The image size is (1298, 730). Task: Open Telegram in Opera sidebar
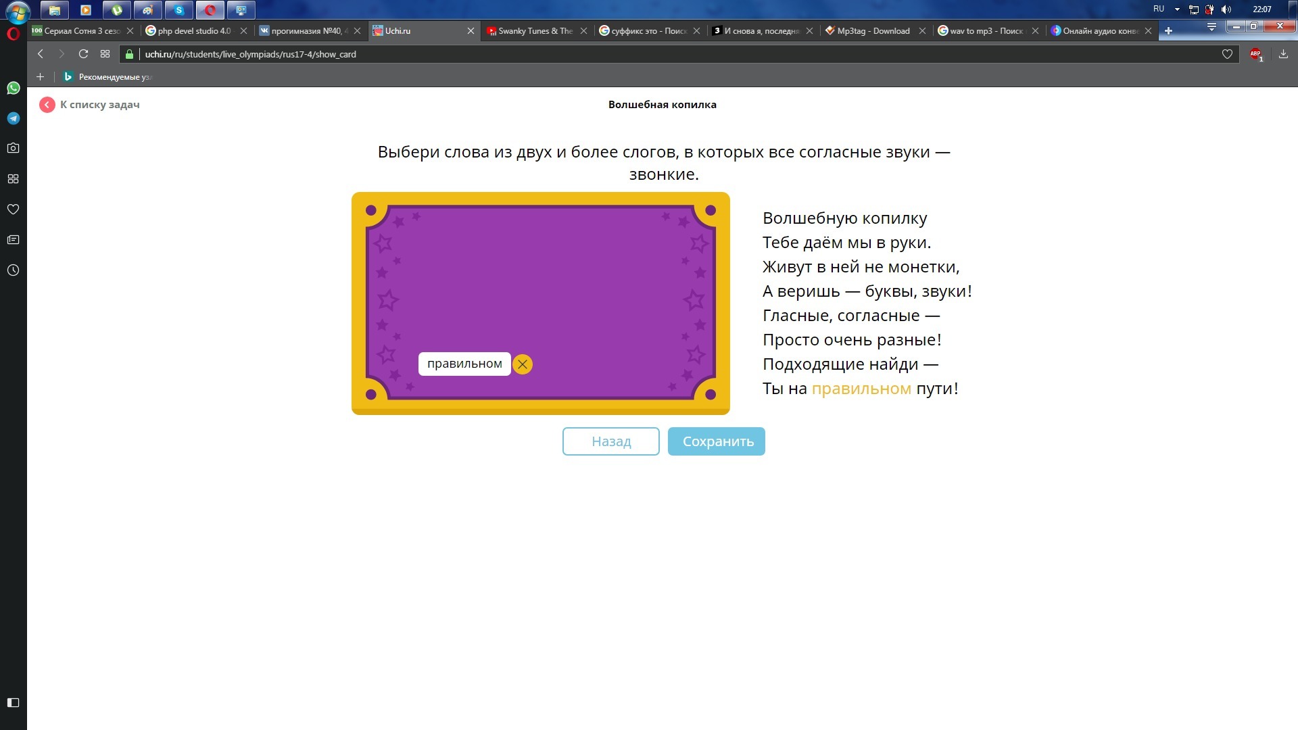(x=13, y=118)
